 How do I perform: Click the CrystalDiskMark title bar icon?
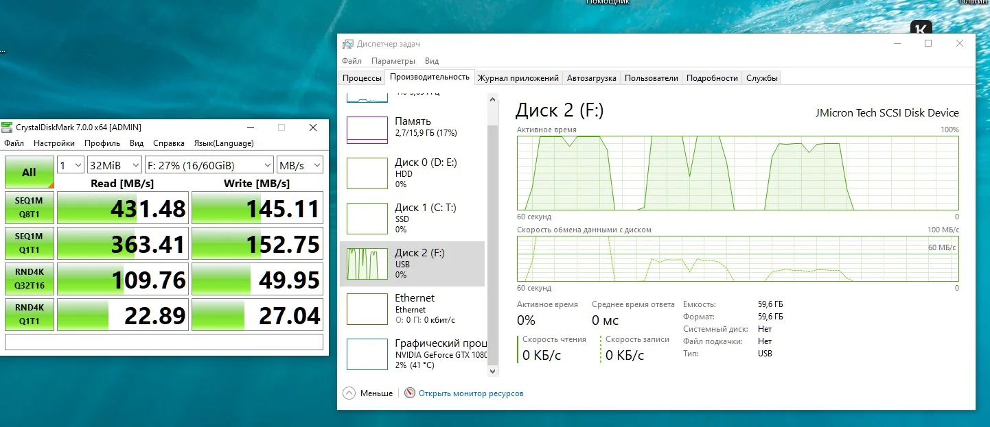7,127
